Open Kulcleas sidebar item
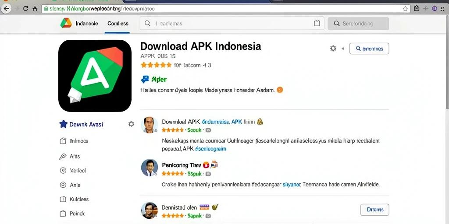Image resolution: width=449 pixels, height=224 pixels. (74, 199)
